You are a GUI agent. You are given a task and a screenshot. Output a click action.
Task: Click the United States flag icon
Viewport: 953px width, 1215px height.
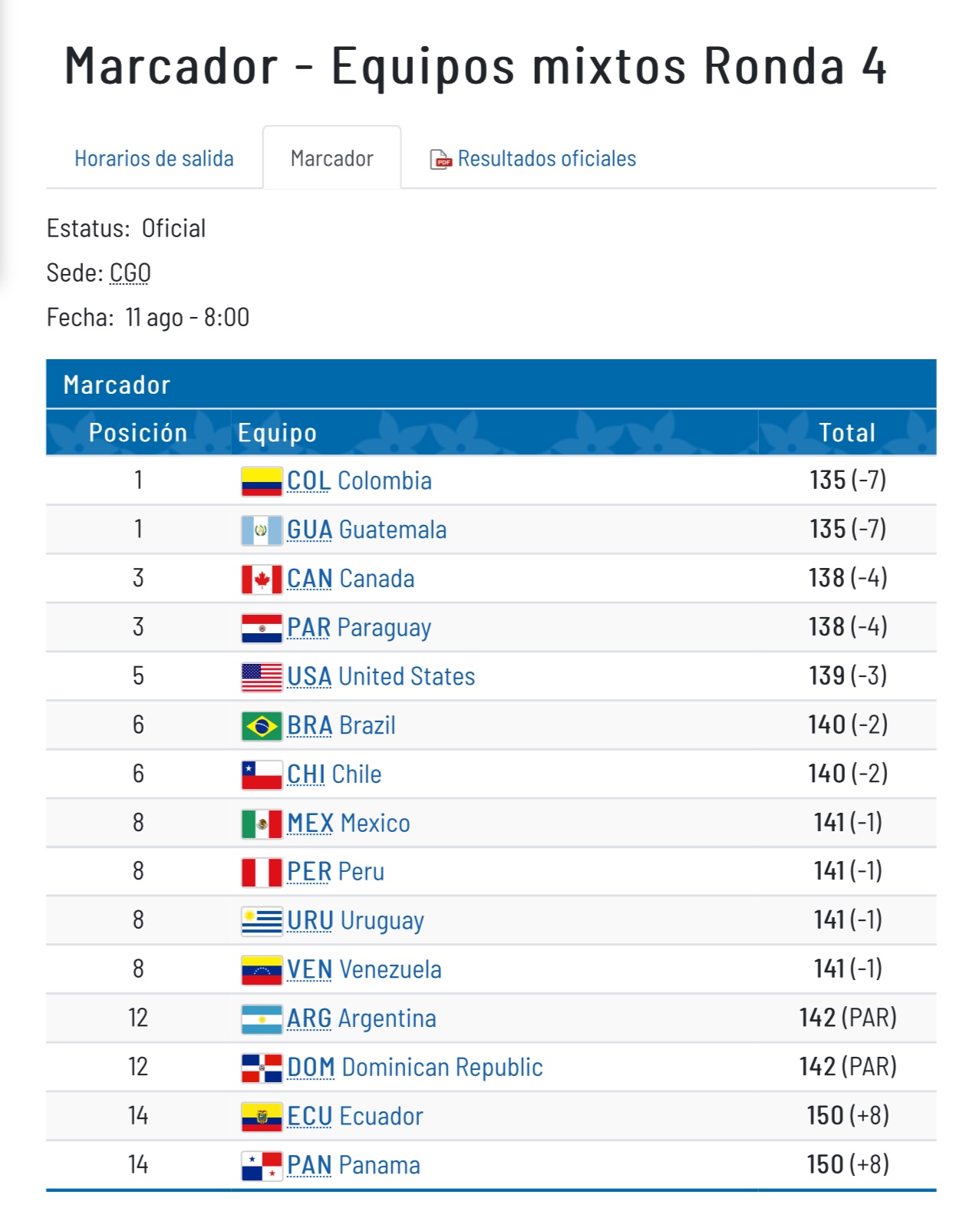pyautogui.click(x=261, y=677)
